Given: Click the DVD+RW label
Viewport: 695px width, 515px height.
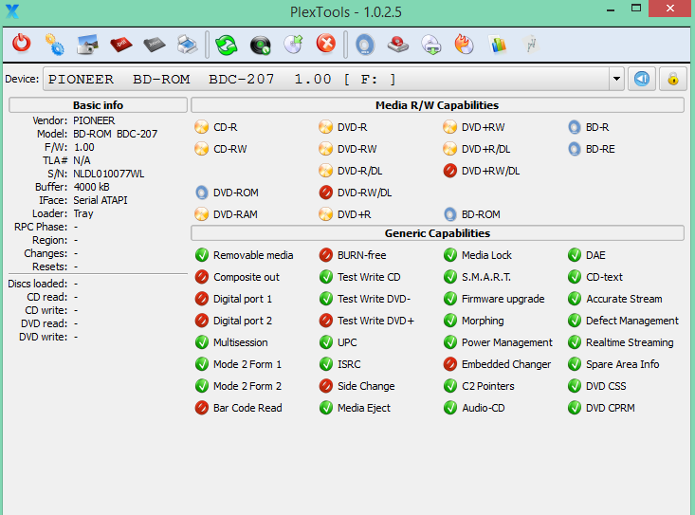Looking at the screenshot, I should pyautogui.click(x=484, y=127).
